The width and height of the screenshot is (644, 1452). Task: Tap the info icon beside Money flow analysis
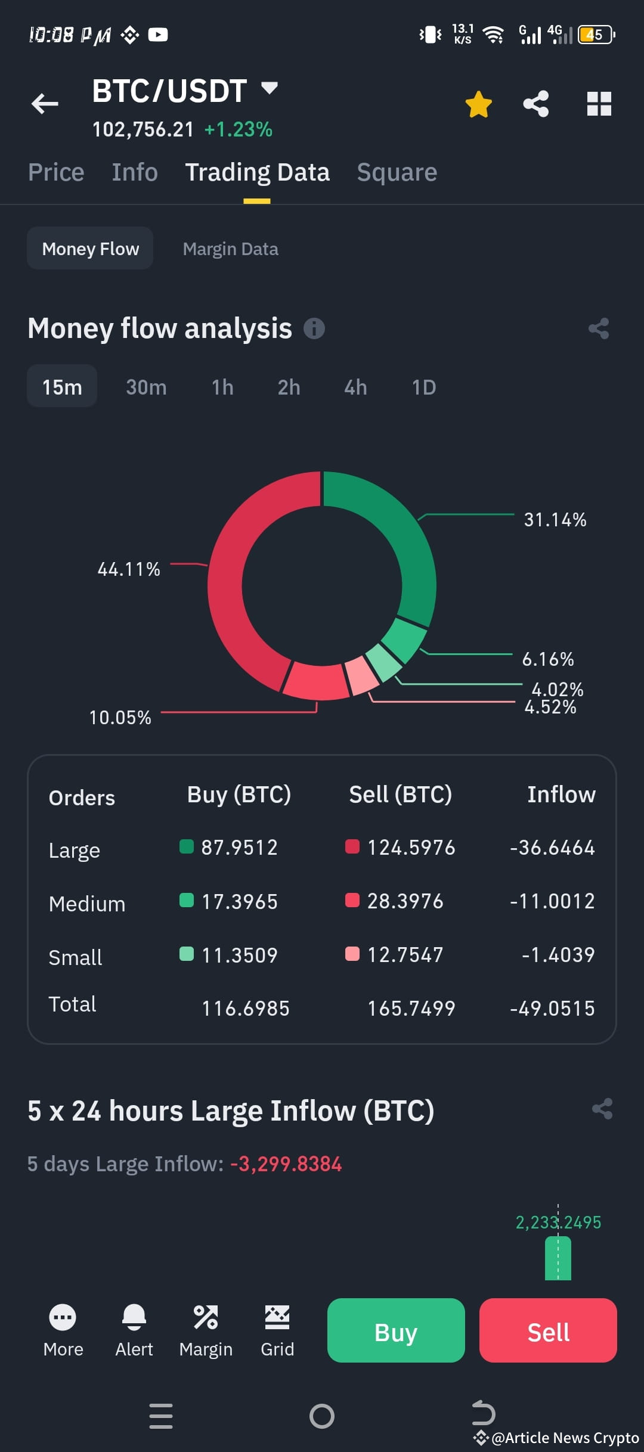coord(314,328)
